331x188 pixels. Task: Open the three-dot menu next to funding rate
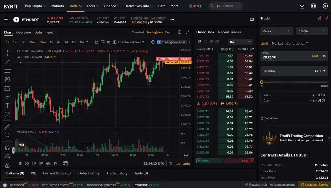[x=172, y=19]
